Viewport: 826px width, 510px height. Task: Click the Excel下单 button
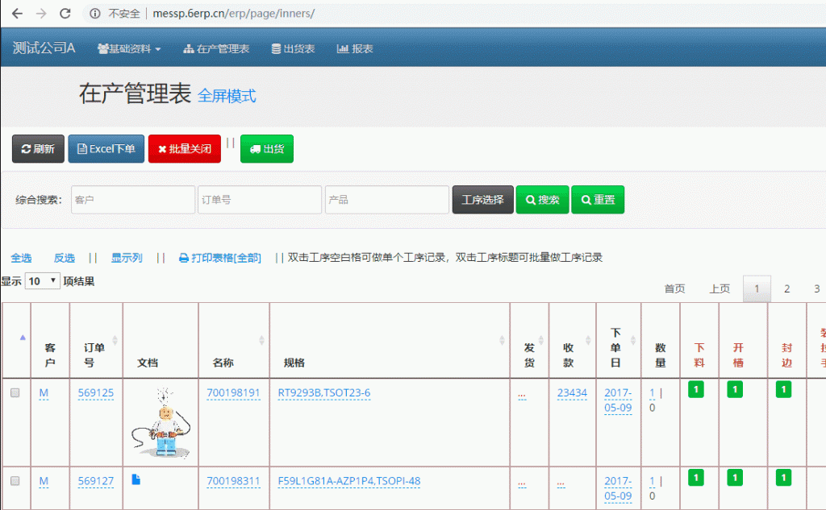[x=106, y=149]
